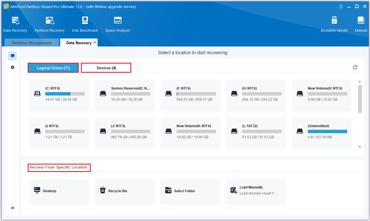Viewport: 370px width, 221px height.
Task: Click the C: drive usage bar
Action: pyautogui.click(x=65, y=94)
